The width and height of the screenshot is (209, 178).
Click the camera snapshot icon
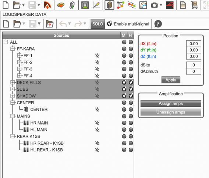pos(154,5)
